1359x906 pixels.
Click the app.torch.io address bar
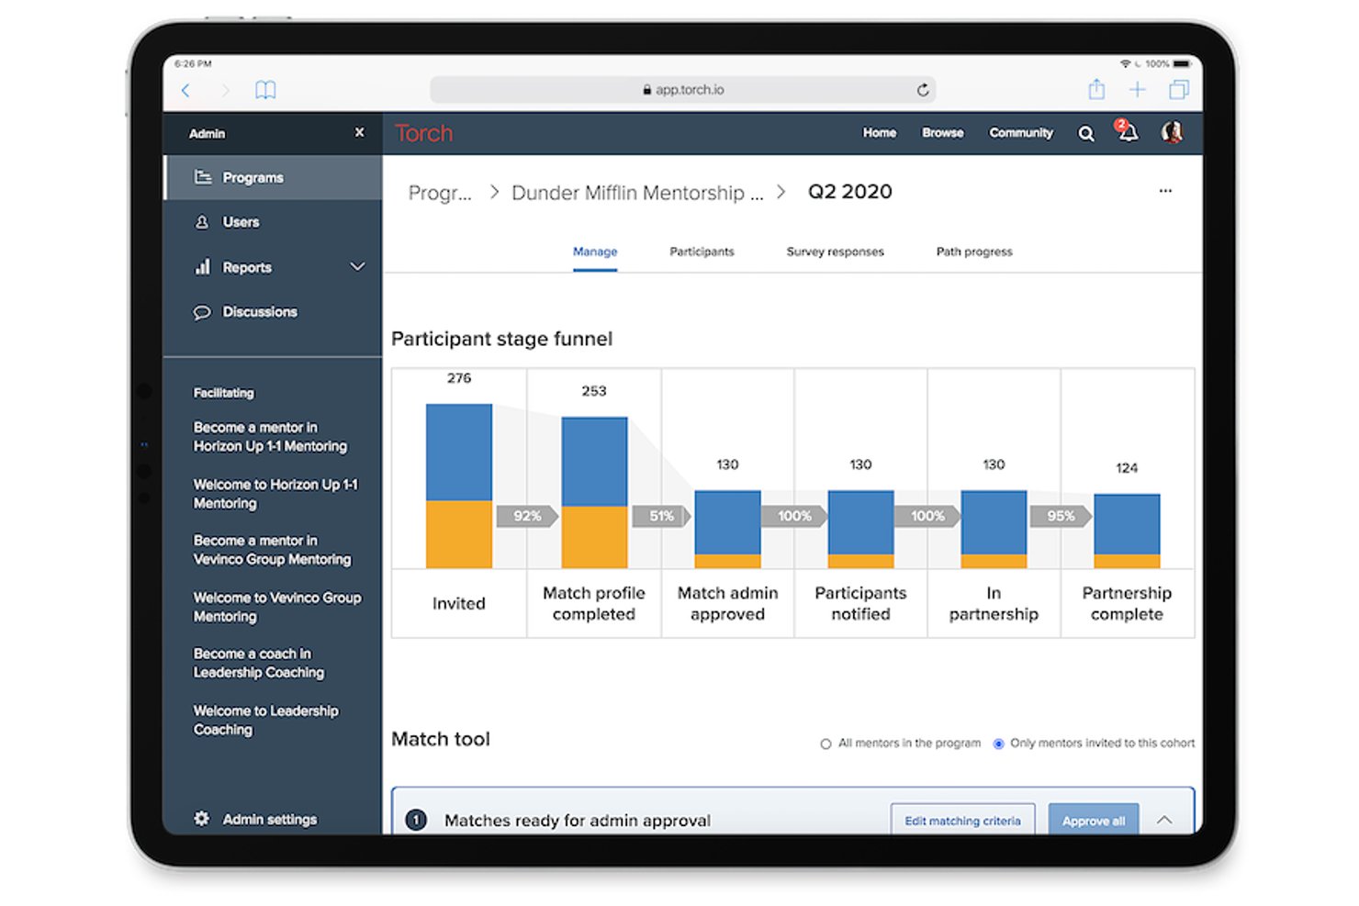tap(682, 90)
